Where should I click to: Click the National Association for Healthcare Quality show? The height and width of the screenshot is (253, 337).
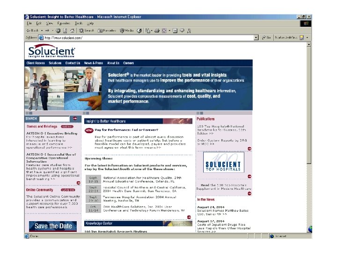click(142, 179)
